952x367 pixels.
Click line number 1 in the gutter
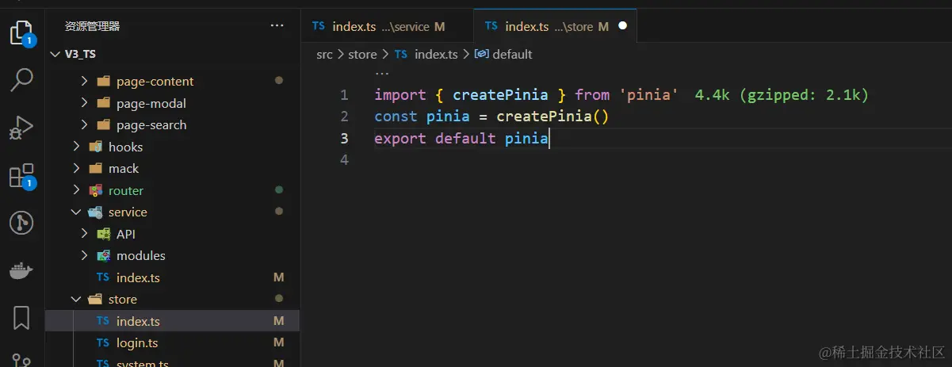point(344,95)
